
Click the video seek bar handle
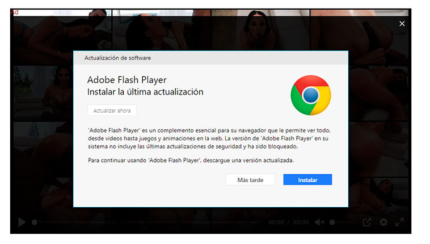click(35, 222)
